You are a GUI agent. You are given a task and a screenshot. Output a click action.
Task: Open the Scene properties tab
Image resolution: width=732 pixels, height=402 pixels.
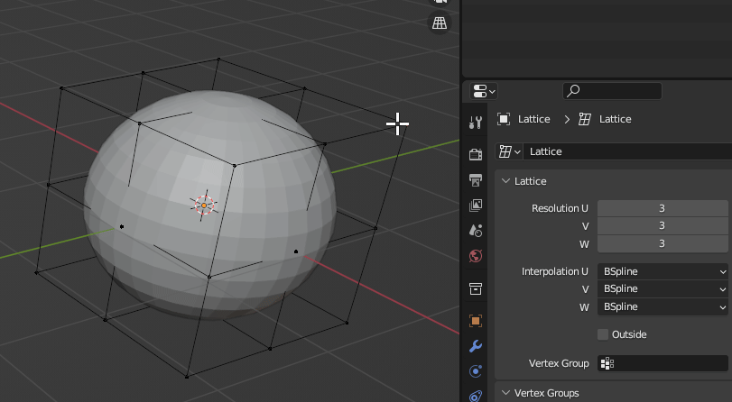click(476, 231)
